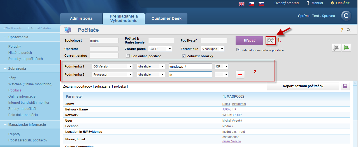Open Poruchy na počítačoch
Screen dimensions: 358x147
(x=25, y=59)
